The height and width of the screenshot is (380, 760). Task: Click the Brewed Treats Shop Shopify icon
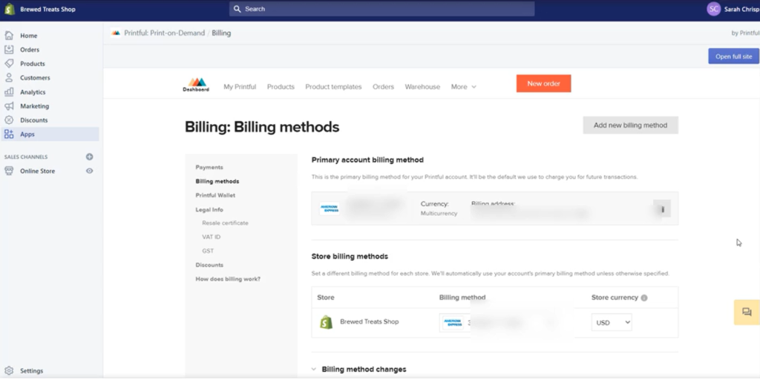(x=327, y=322)
